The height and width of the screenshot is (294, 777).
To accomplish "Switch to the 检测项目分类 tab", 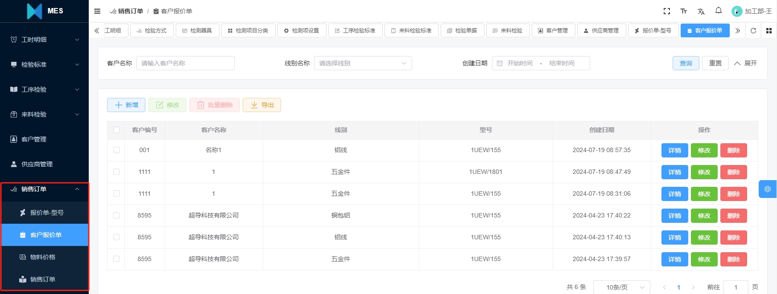I will pos(248,31).
